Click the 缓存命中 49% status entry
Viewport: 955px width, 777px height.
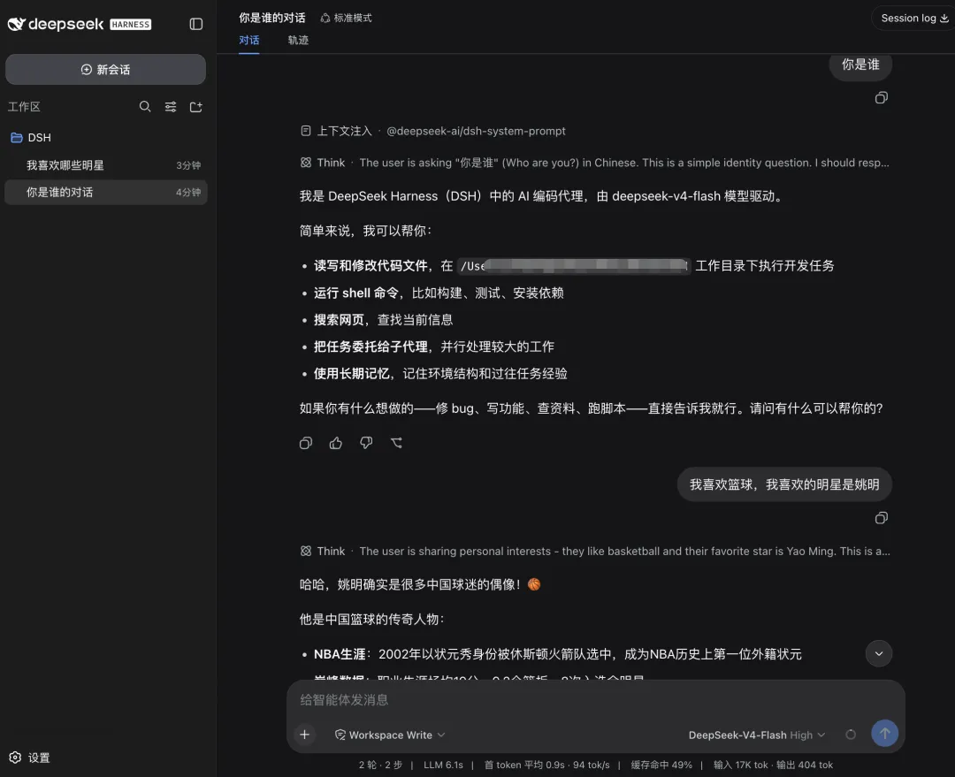click(x=661, y=765)
